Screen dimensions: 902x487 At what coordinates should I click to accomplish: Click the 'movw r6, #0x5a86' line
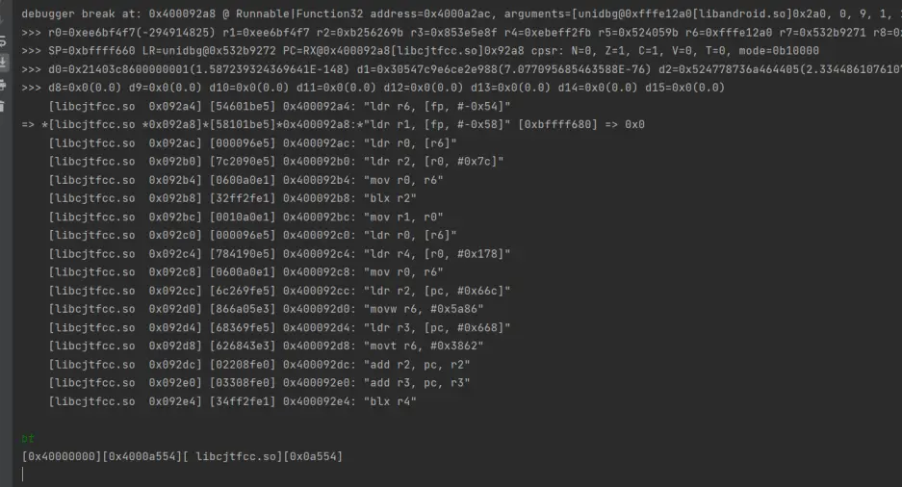[x=266, y=309]
